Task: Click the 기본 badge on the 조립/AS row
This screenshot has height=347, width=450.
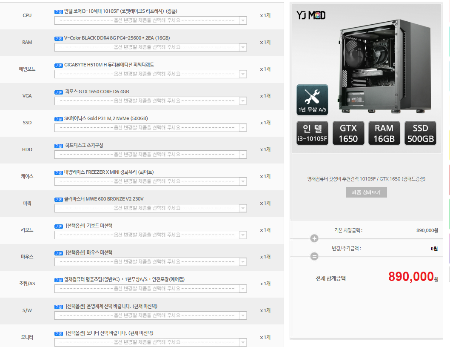Action: pyautogui.click(x=59, y=280)
